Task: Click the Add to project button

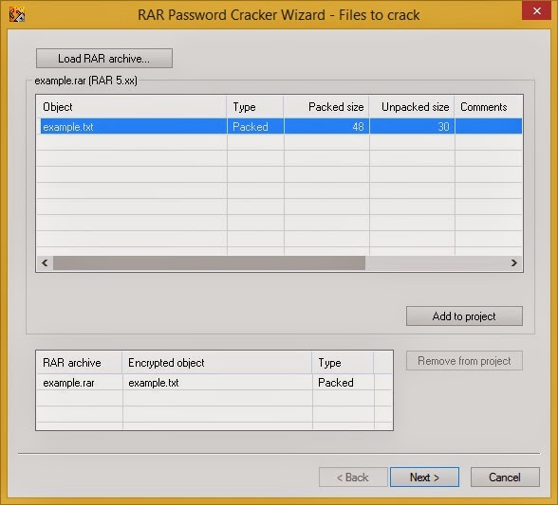Action: (464, 316)
